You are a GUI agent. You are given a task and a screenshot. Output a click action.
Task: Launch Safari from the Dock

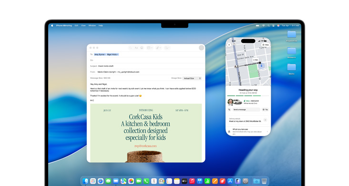tap(101, 181)
